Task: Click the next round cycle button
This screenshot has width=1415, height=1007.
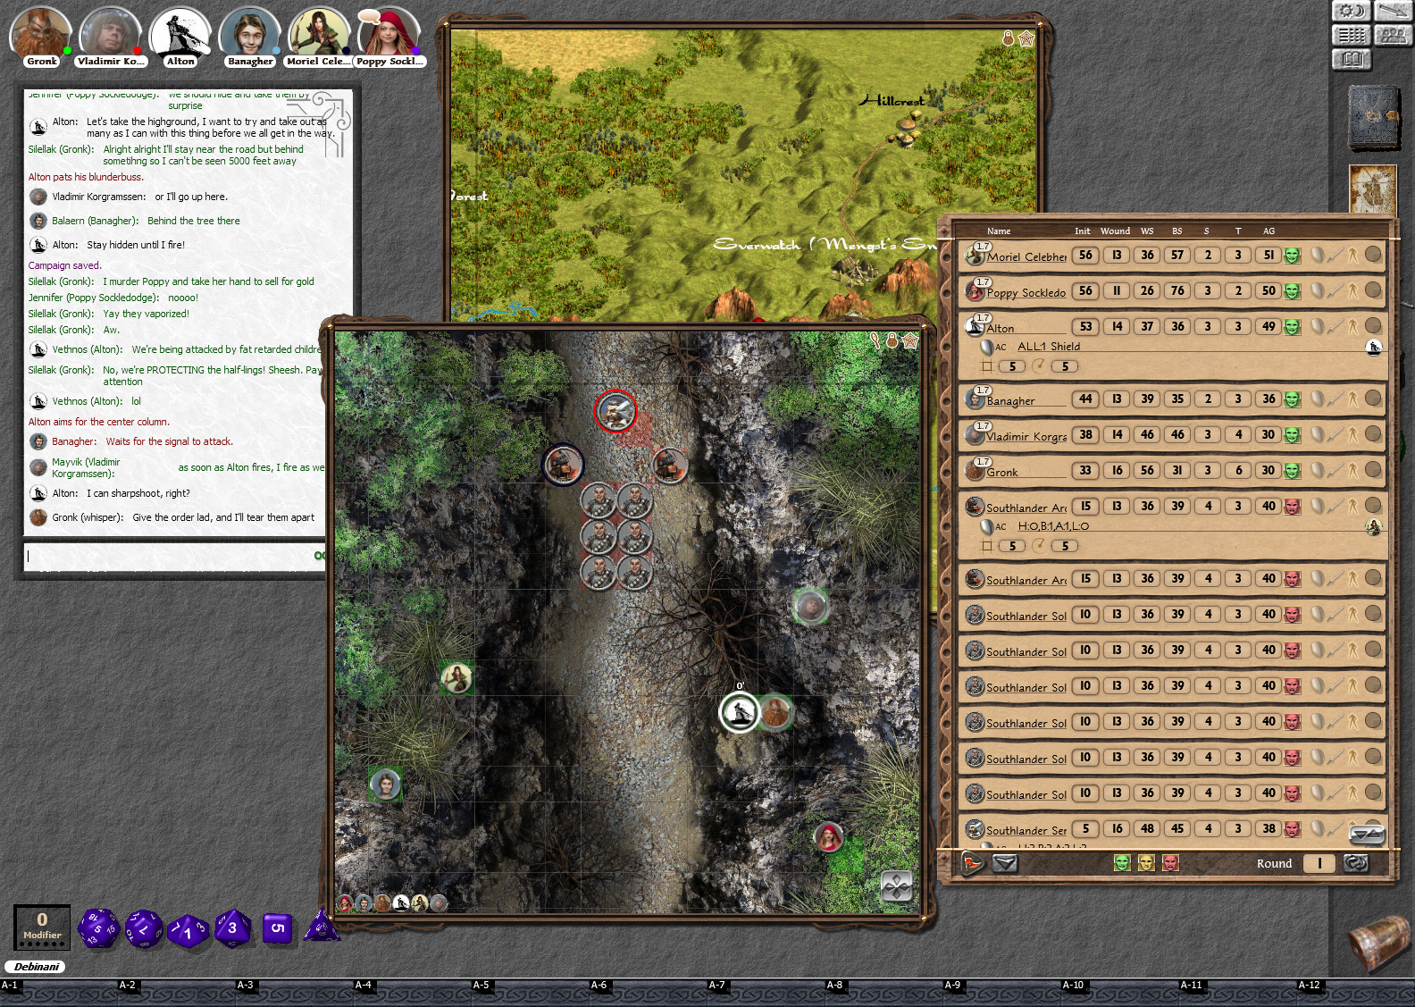Action: (1356, 863)
